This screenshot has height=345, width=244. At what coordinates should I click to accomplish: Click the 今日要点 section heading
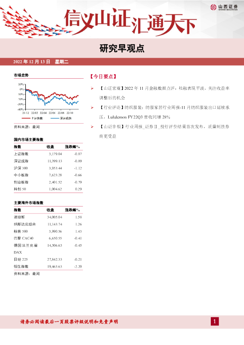(x=103, y=77)
